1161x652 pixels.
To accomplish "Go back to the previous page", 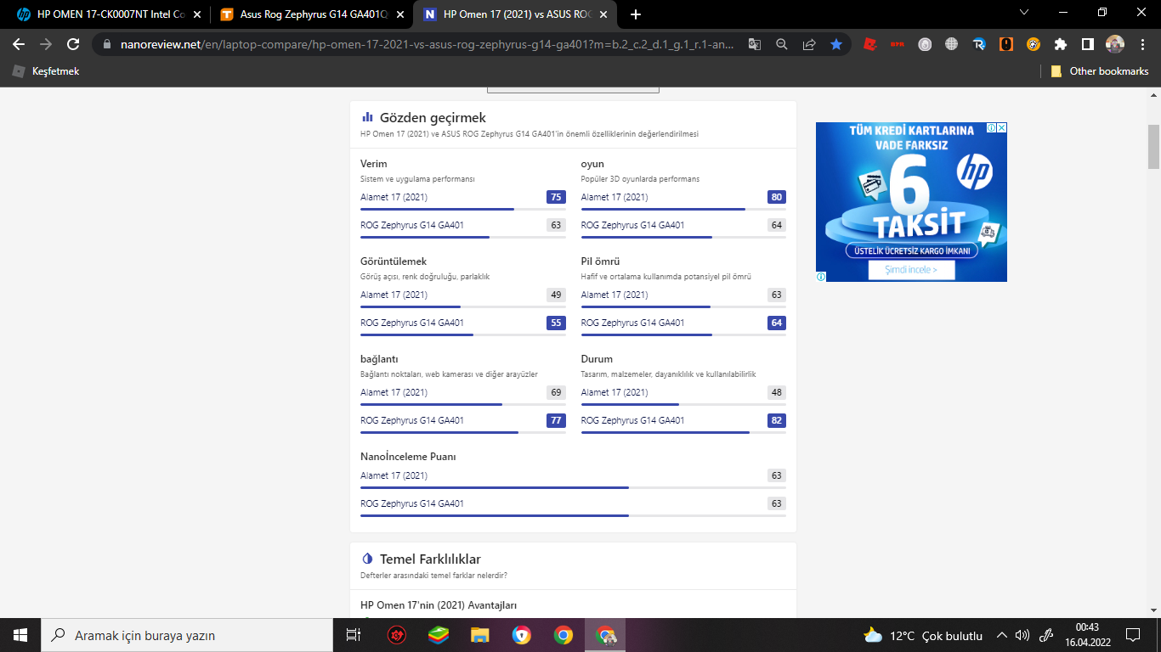I will point(19,44).
